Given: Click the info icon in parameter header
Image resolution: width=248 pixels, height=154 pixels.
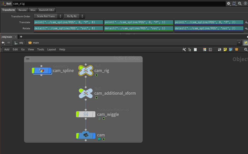Looking at the screenshot, I should pyautogui.click(x=244, y=4).
